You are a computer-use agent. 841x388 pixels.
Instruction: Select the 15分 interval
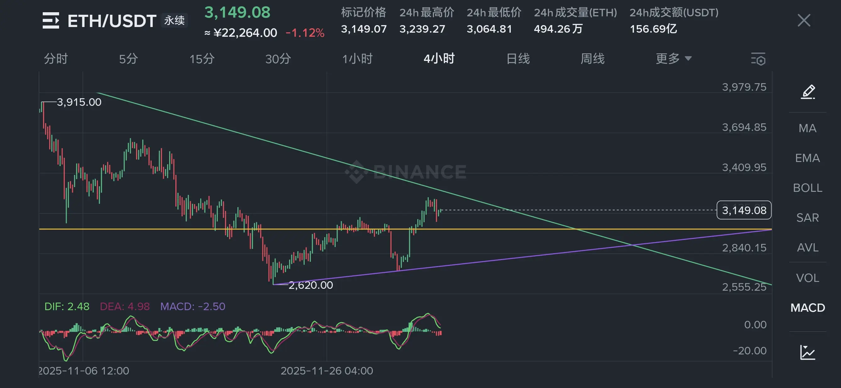tap(202, 59)
